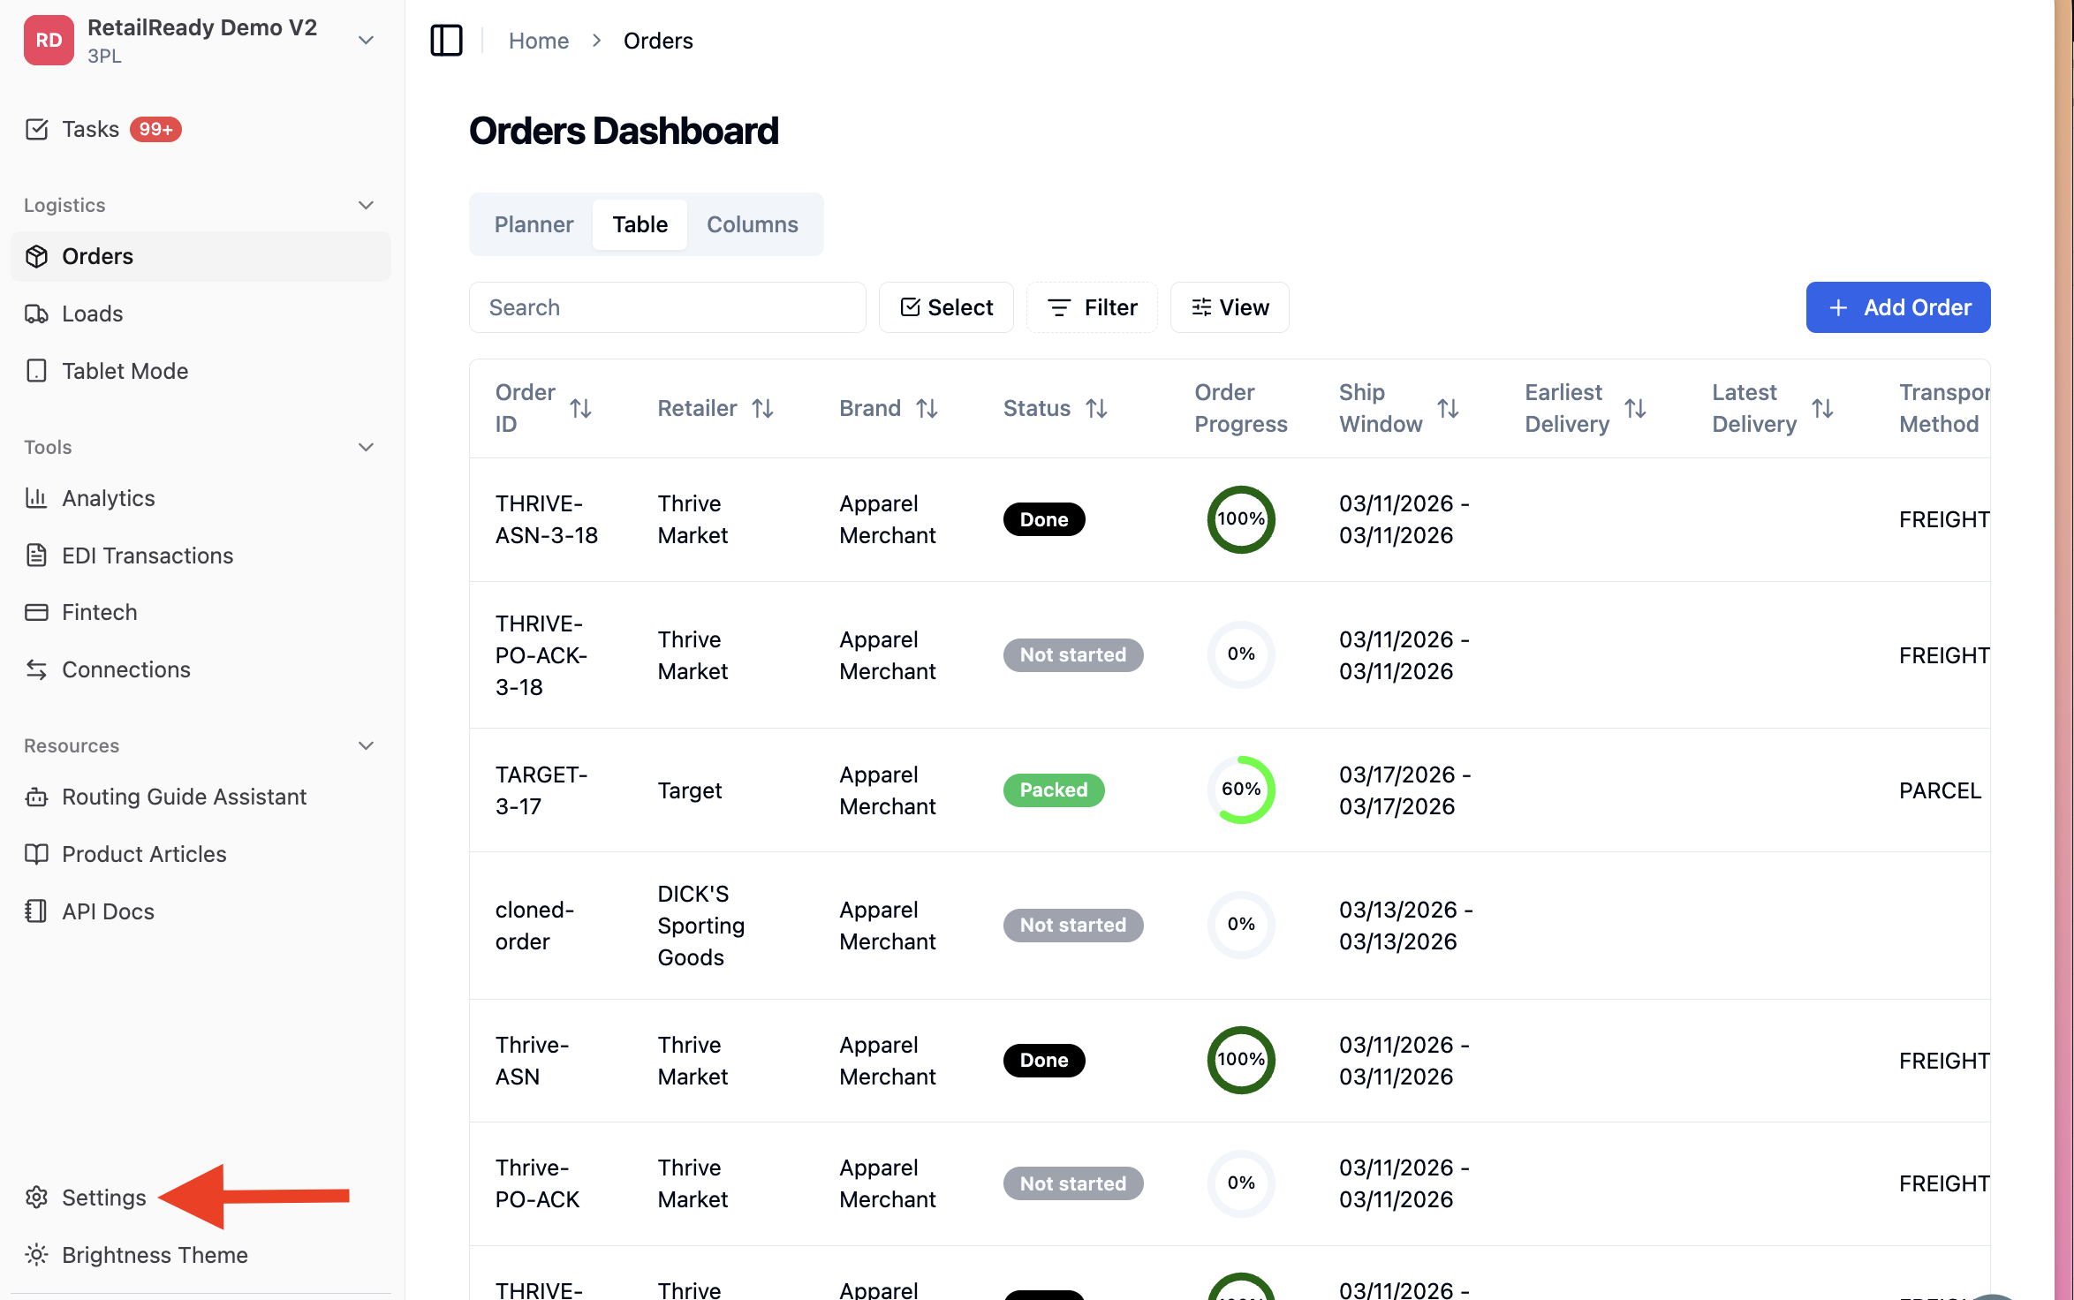Open the Thrive-ASN order
Viewport: 2074px width, 1300px height.
532,1061
